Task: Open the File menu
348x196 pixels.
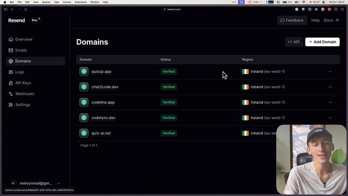Action: click(x=20, y=2)
